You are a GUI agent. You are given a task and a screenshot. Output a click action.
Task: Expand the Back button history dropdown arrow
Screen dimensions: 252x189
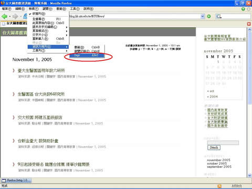click(10, 17)
